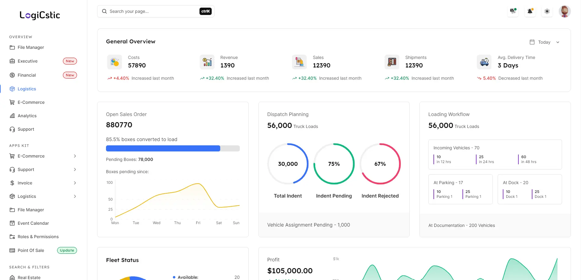Image resolution: width=581 pixels, height=280 pixels.
Task: Click the Point Of Sale icon
Action: point(12,250)
